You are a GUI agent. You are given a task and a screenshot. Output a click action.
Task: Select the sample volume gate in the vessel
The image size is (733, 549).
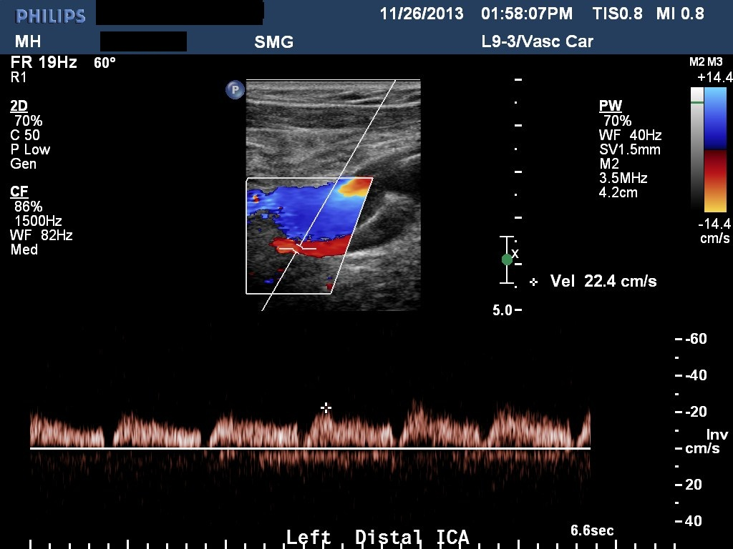click(x=298, y=248)
